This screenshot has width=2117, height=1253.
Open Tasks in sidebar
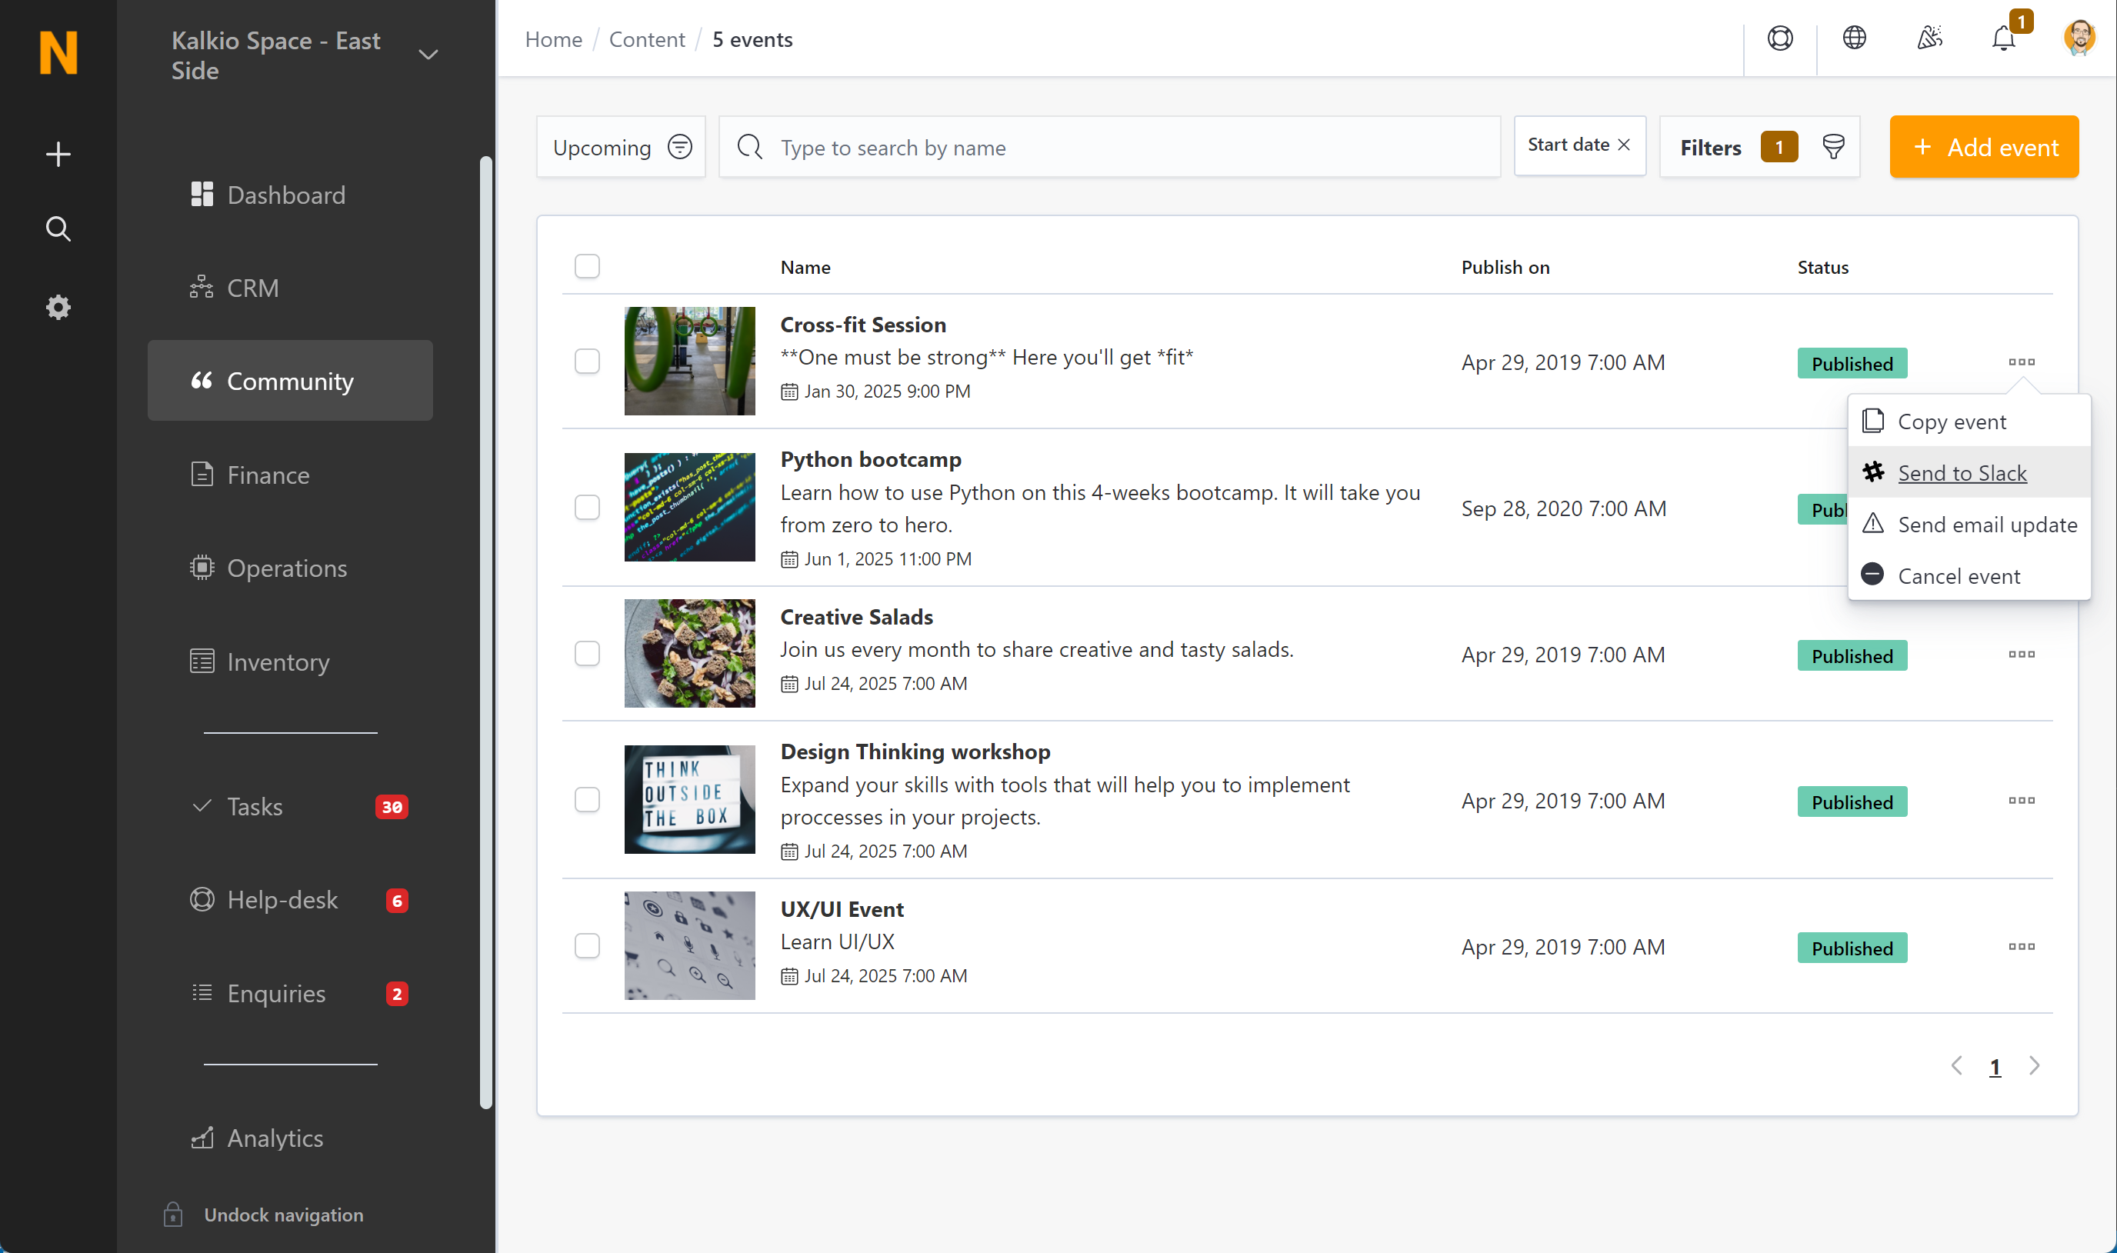click(x=291, y=806)
